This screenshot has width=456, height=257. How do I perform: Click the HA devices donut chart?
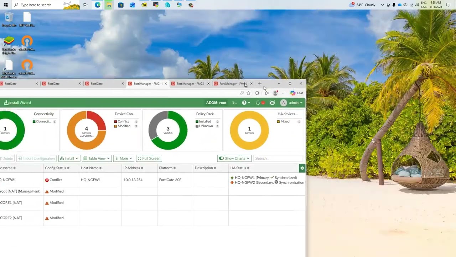click(x=249, y=130)
